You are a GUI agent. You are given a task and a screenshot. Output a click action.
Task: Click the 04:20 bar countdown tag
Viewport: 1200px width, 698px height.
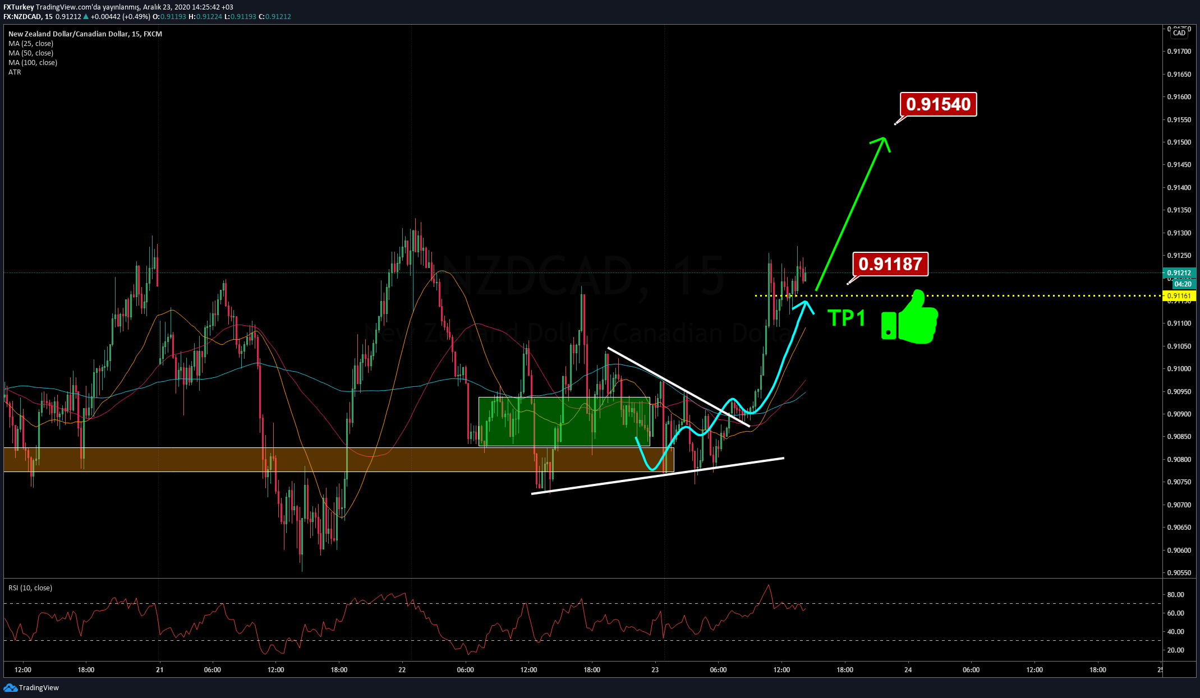click(x=1183, y=284)
